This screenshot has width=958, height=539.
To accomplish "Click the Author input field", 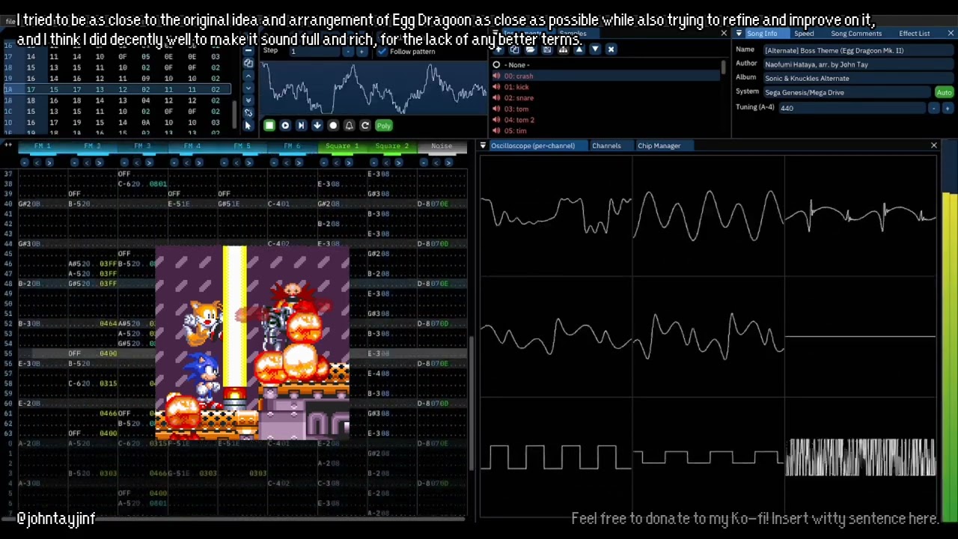I will (x=858, y=64).
